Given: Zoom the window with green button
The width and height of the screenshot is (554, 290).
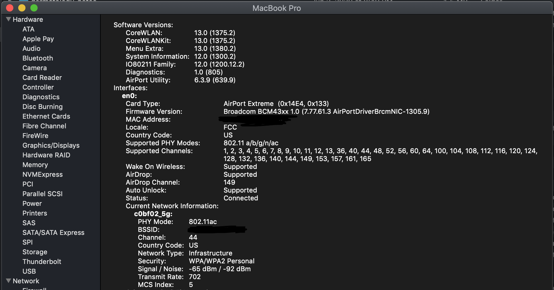Looking at the screenshot, I should (x=34, y=8).
